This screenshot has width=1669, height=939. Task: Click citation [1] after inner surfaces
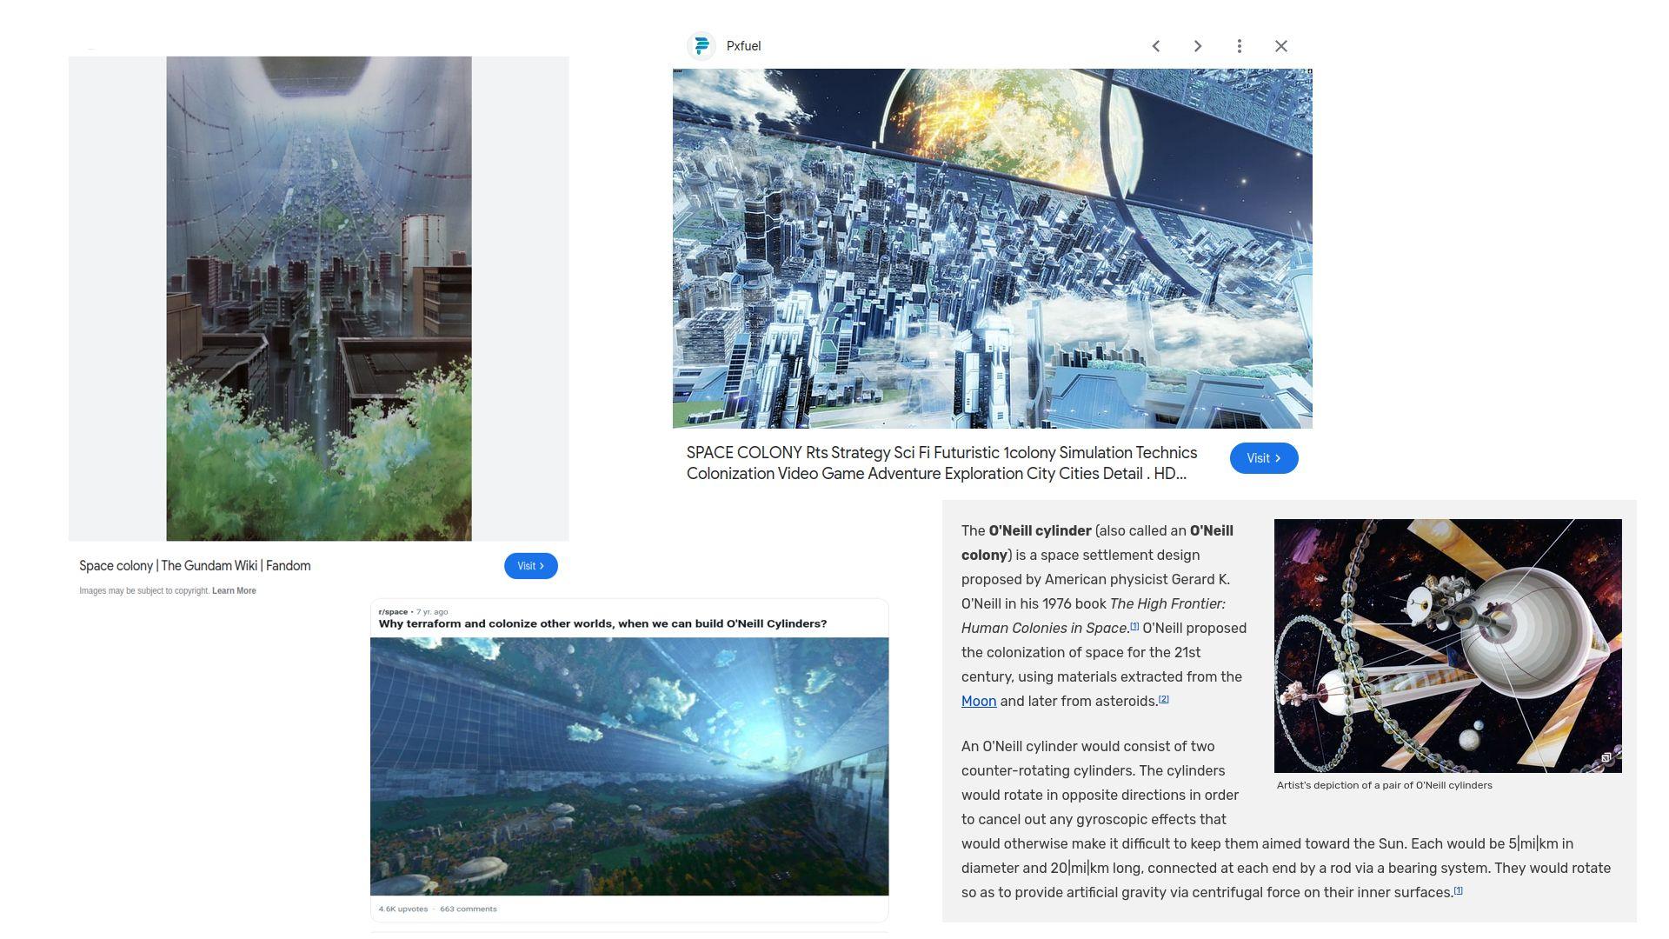point(1458,890)
